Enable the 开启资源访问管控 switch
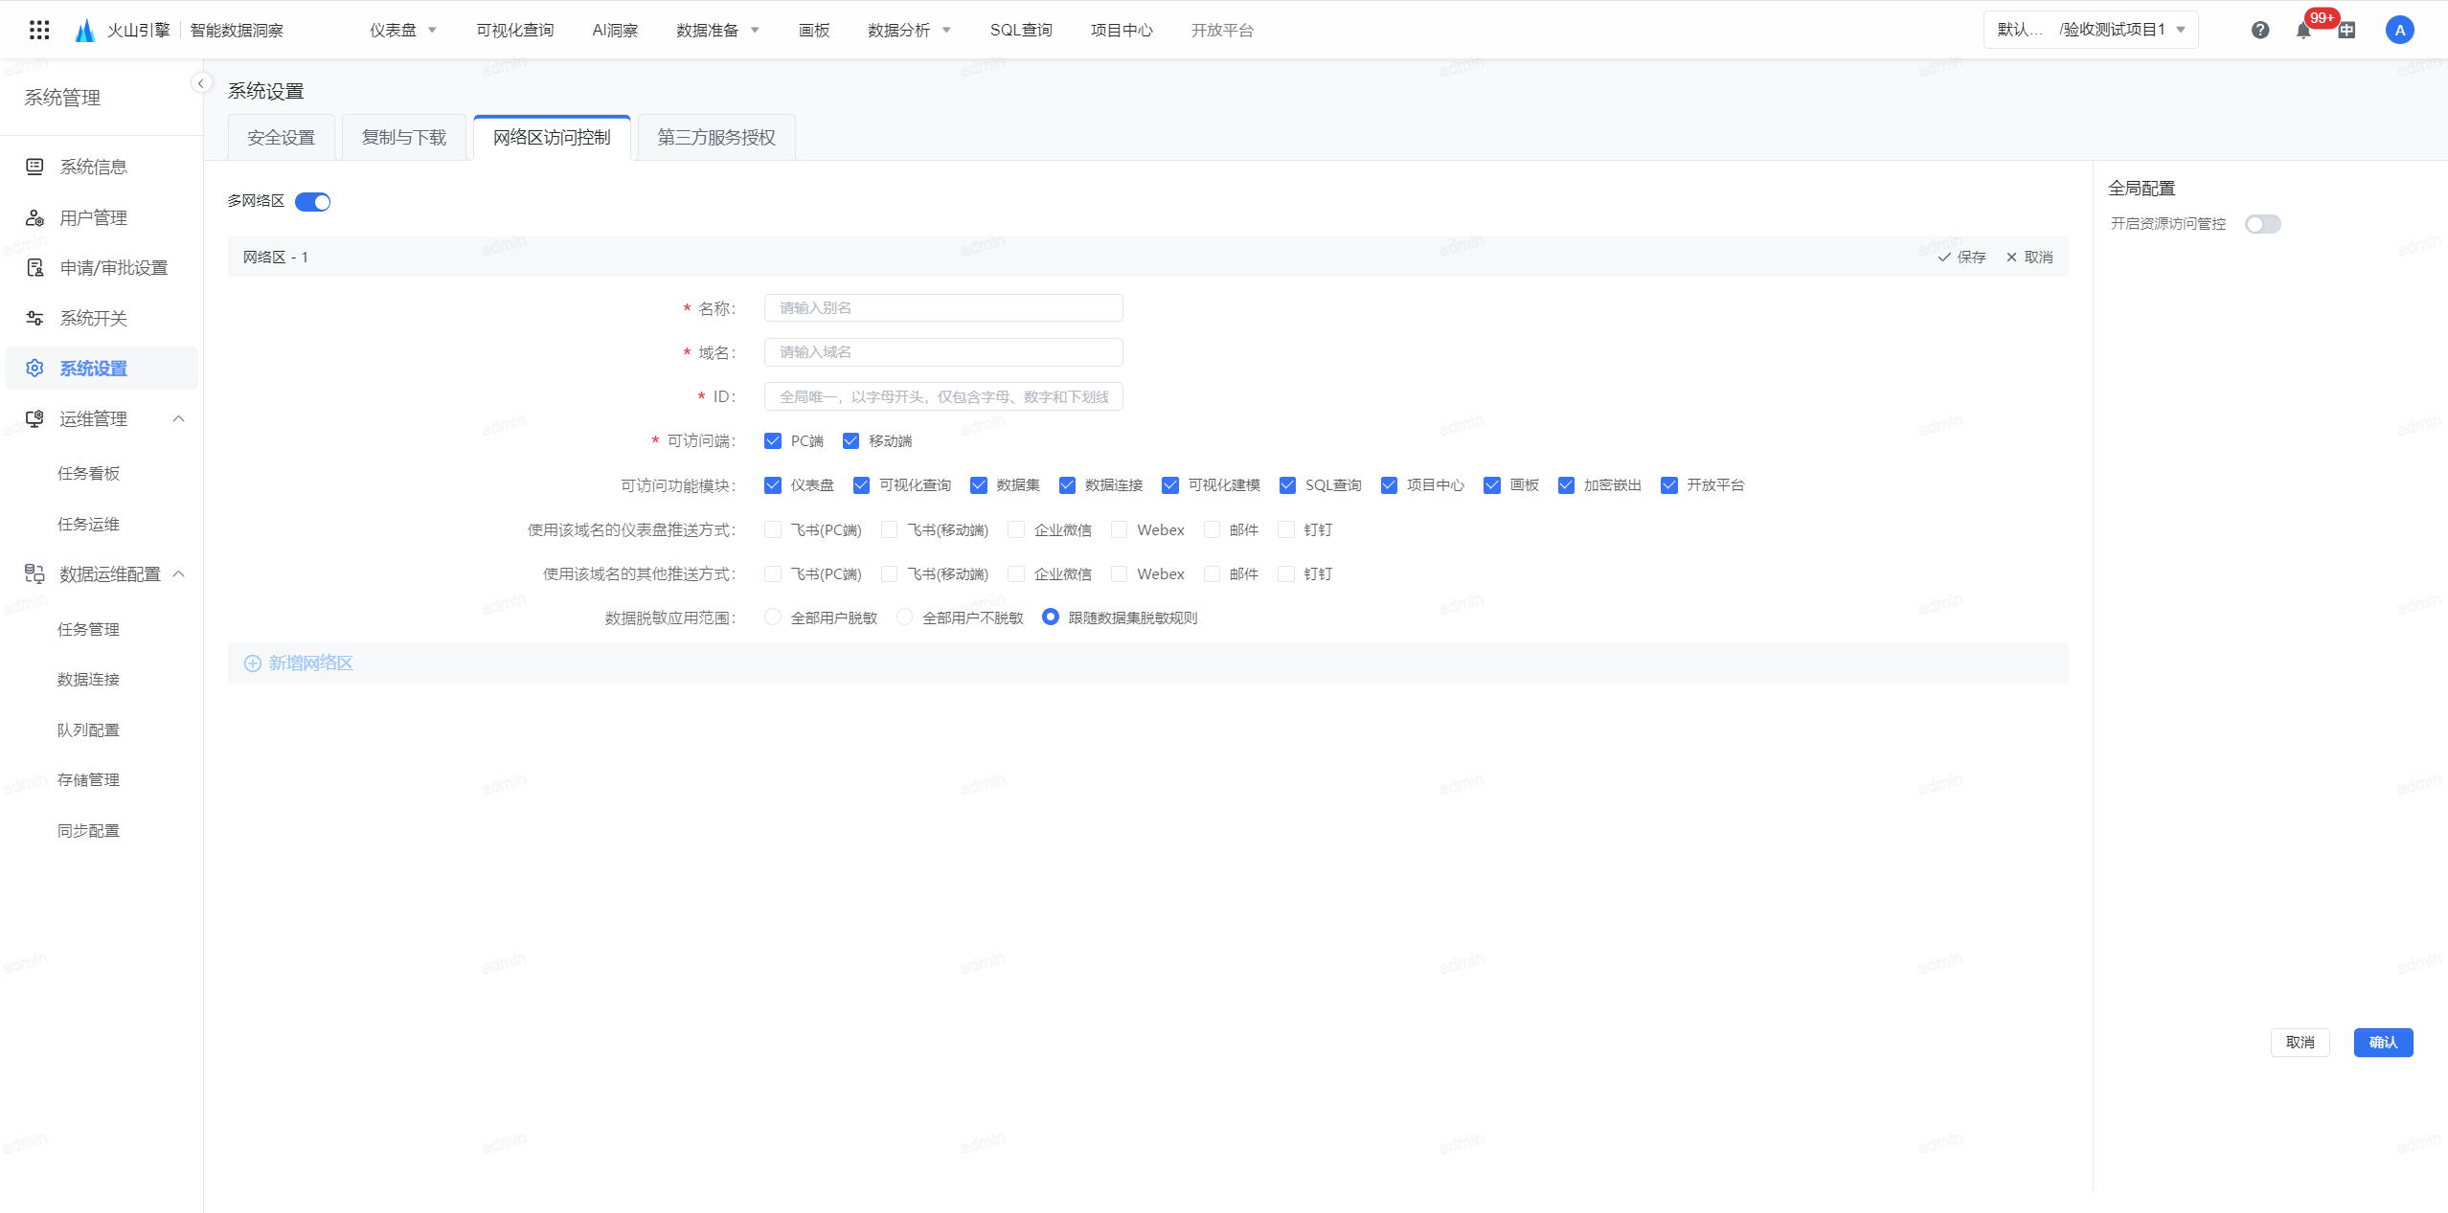The image size is (2448, 1213). click(x=2262, y=224)
